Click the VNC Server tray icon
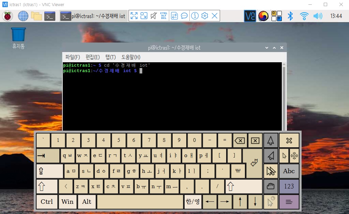 250,16
